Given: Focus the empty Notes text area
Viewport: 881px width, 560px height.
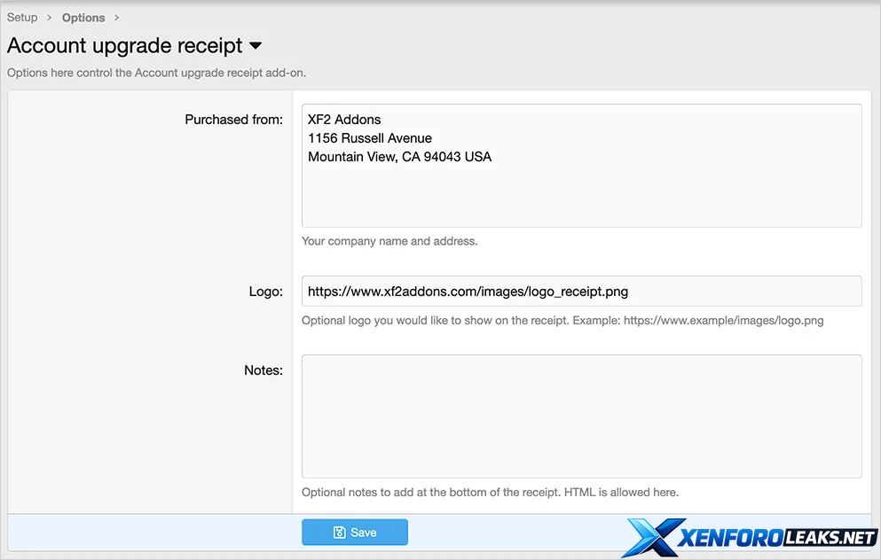Looking at the screenshot, I should [581, 416].
